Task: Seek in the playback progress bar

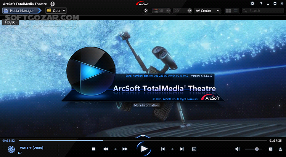Action: (x=143, y=140)
